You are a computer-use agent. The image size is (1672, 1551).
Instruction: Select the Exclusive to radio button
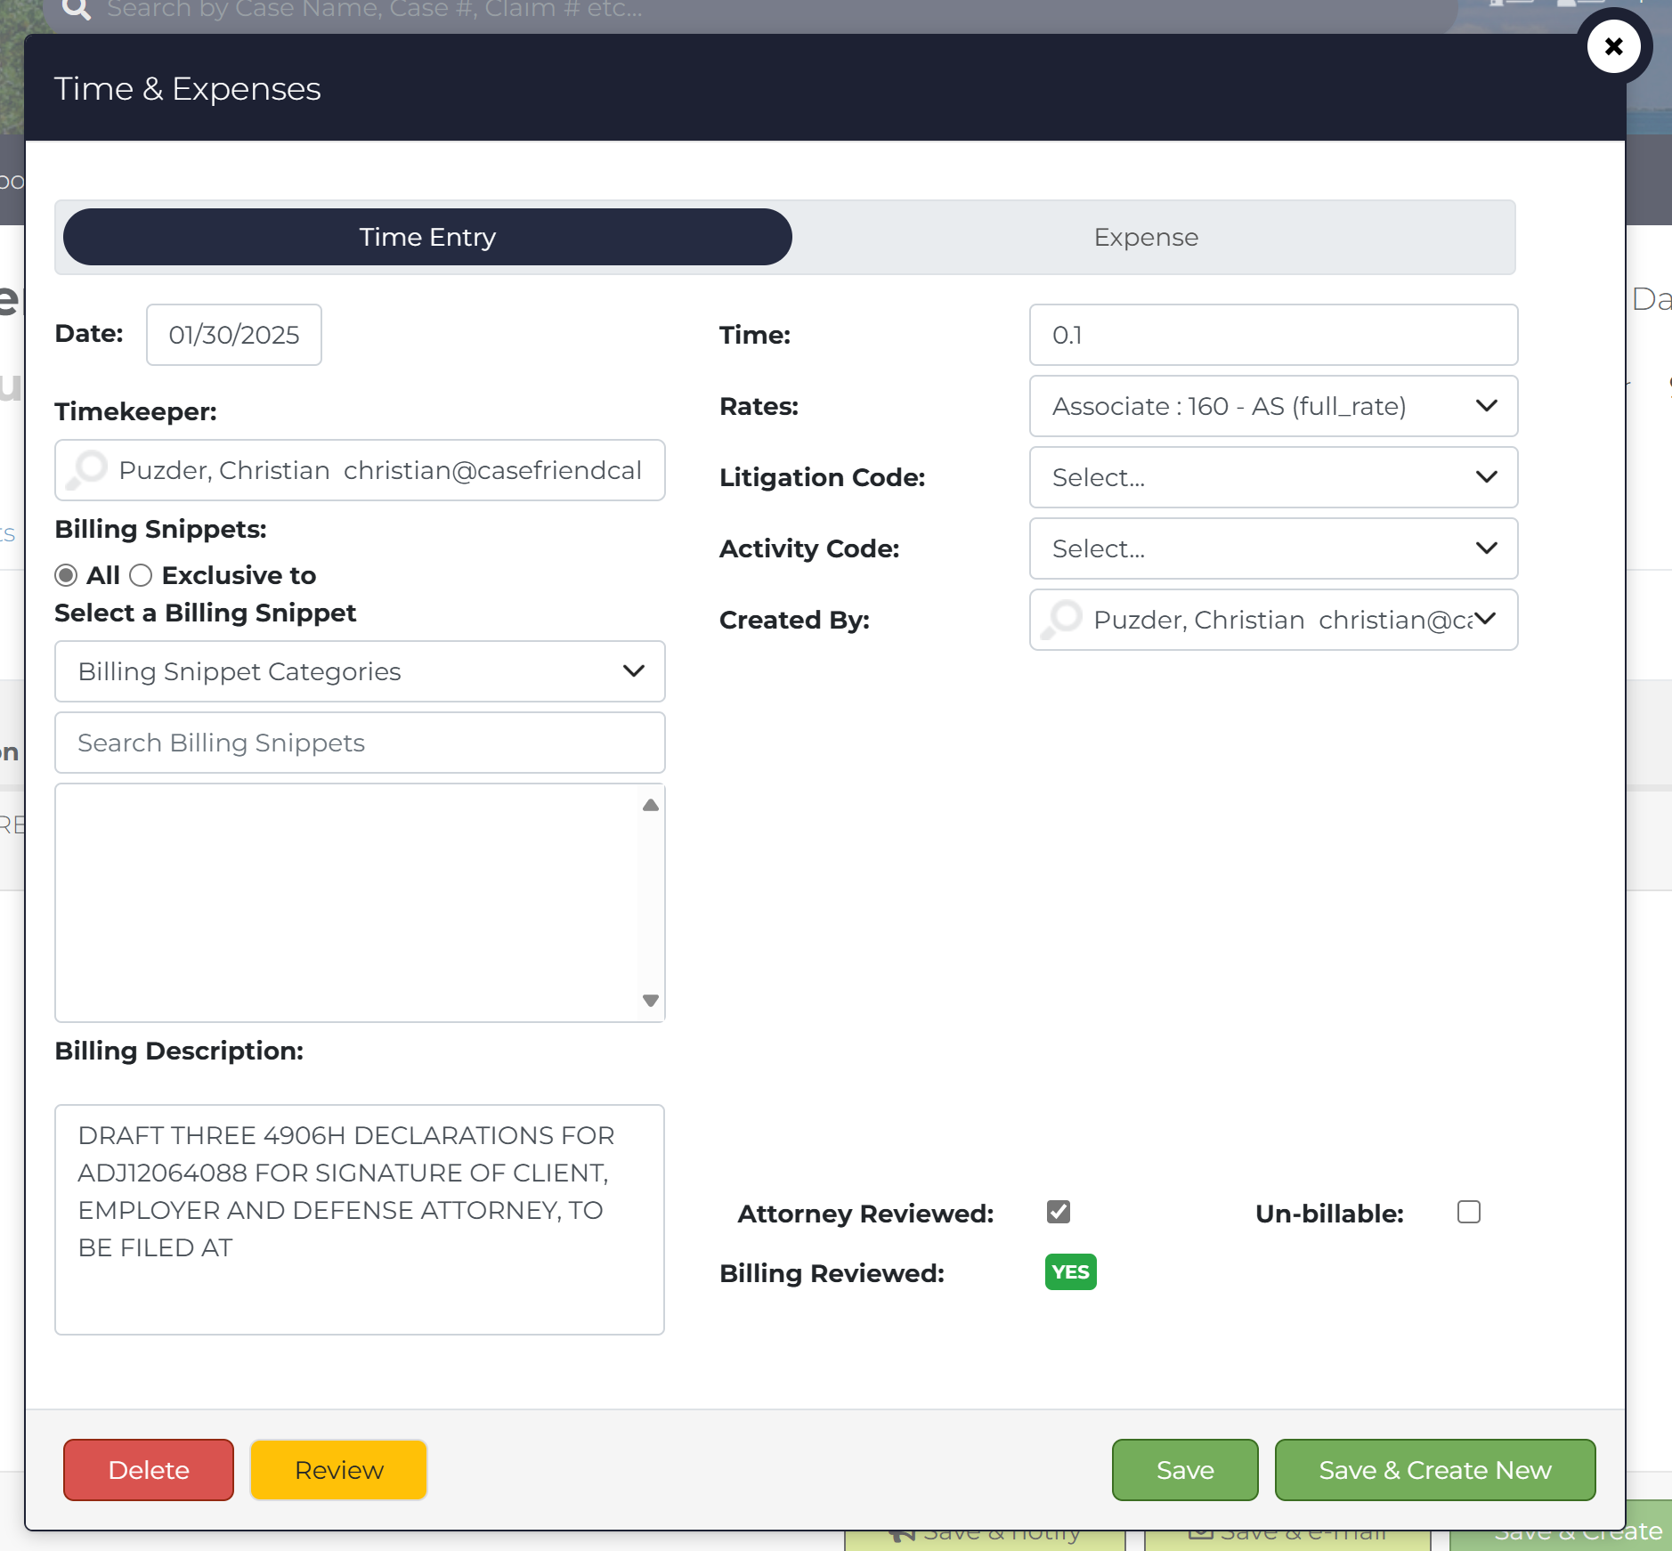[141, 575]
